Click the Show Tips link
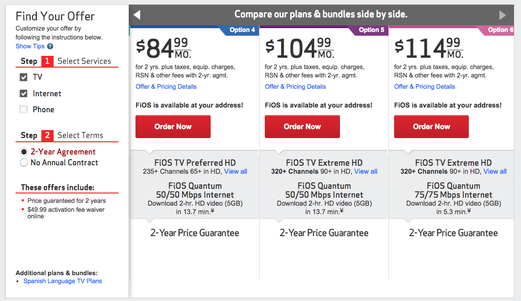Viewport: 521px width, 301px height. click(x=31, y=46)
